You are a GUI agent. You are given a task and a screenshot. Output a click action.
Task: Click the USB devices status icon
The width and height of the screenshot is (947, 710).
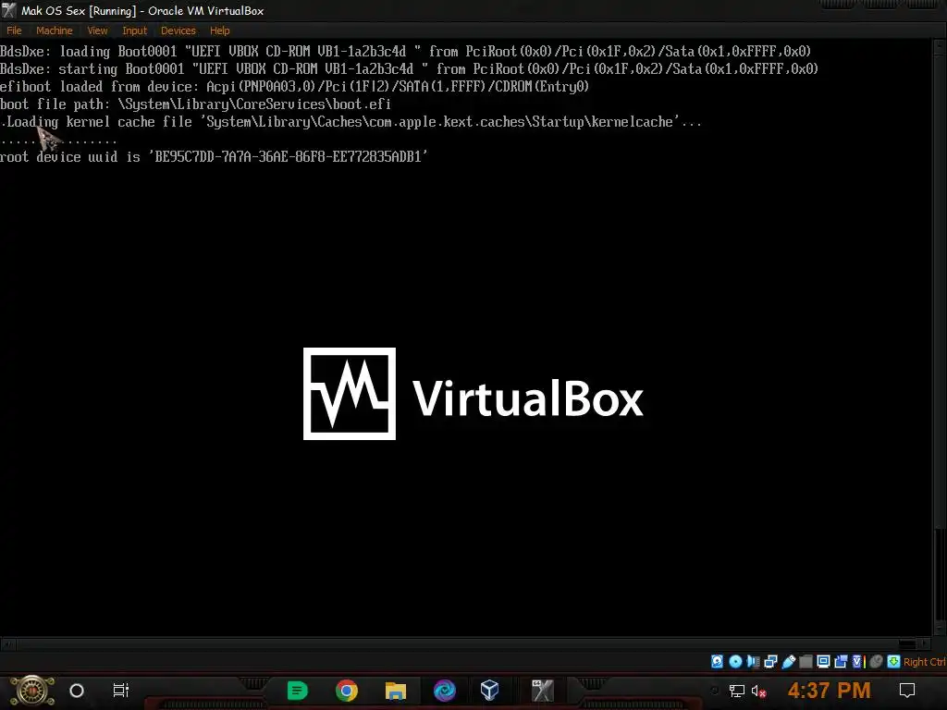(789, 662)
